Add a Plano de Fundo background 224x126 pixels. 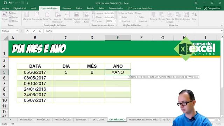tap(77, 17)
